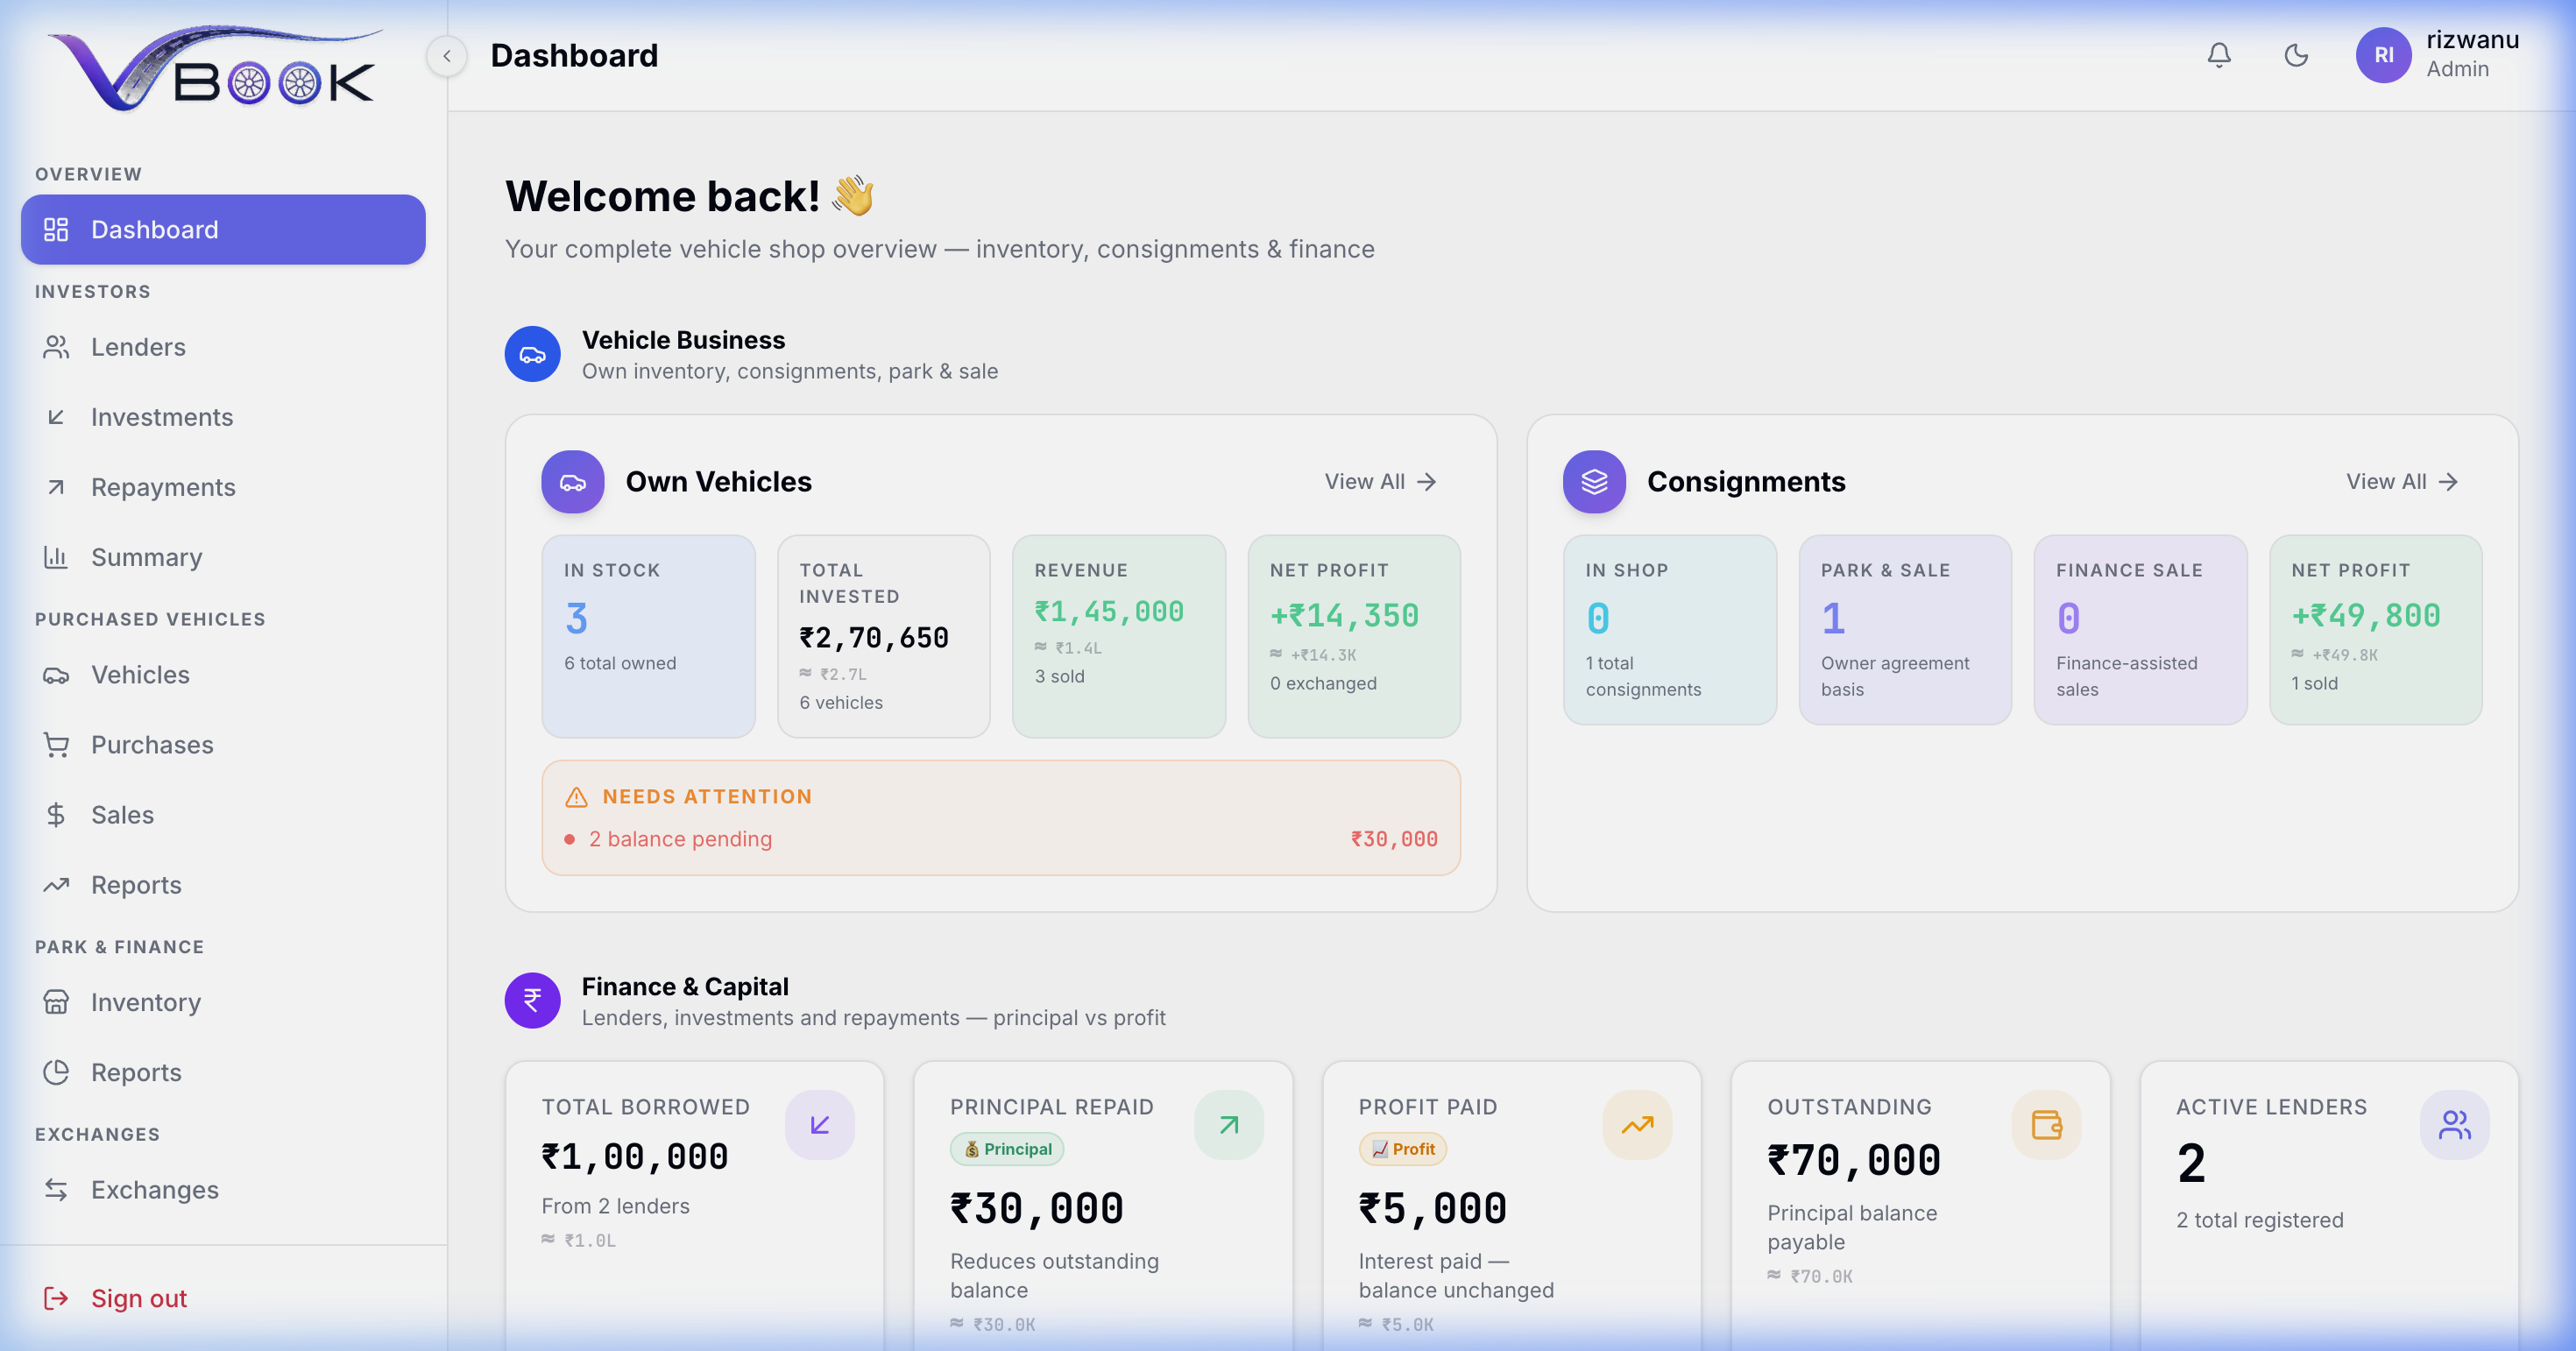Click the Sign out door icon
Screen dimensions: 2576x1351
56,1298
